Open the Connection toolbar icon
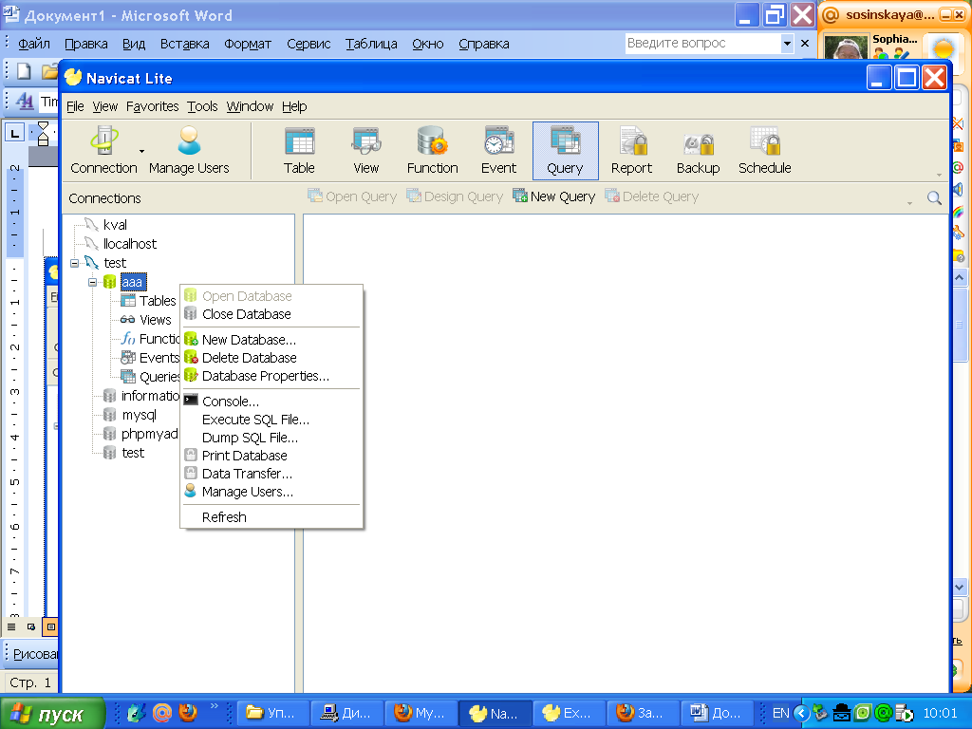This screenshot has width=972, height=729. click(x=103, y=151)
